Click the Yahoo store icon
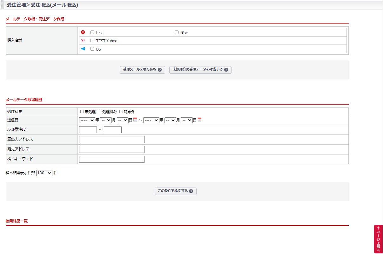383x254 pixels. pos(83,41)
